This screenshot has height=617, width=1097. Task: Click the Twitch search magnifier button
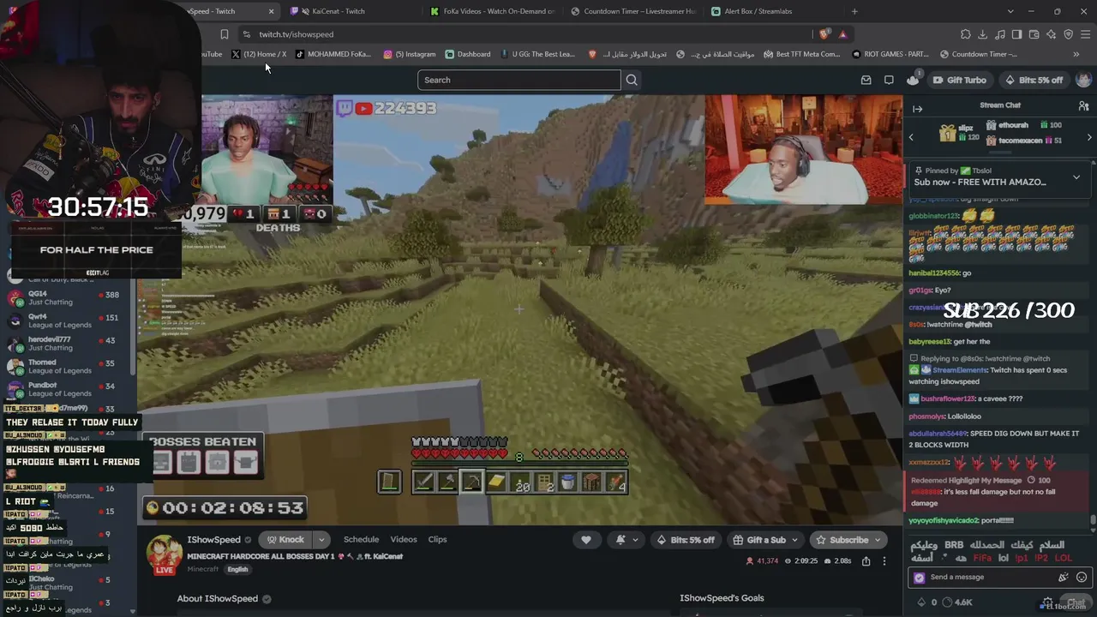pyautogui.click(x=632, y=80)
